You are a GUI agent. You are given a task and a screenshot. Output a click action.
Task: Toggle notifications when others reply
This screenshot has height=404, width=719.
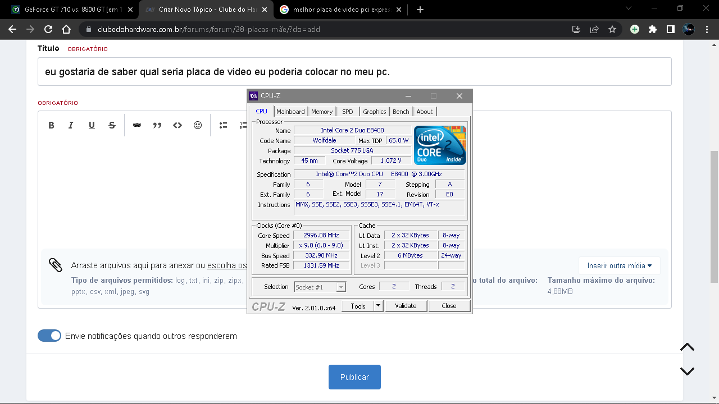[49, 336]
